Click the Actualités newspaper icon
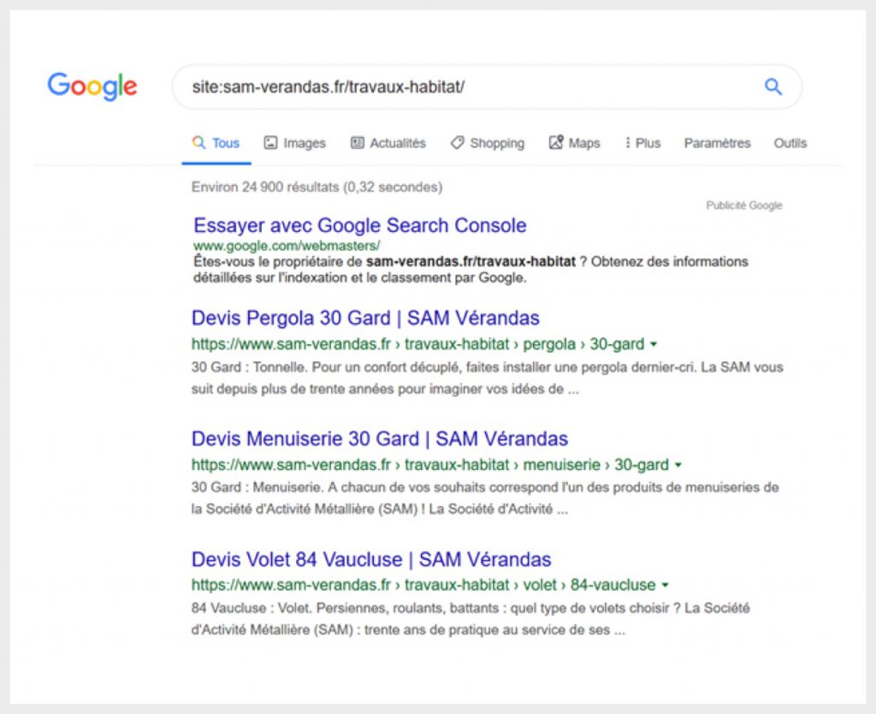 (x=357, y=142)
